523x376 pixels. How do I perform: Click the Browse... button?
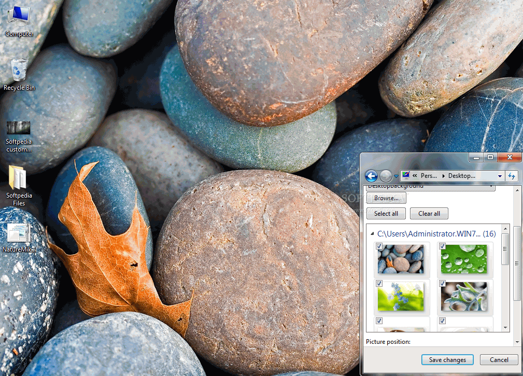pyautogui.click(x=386, y=198)
